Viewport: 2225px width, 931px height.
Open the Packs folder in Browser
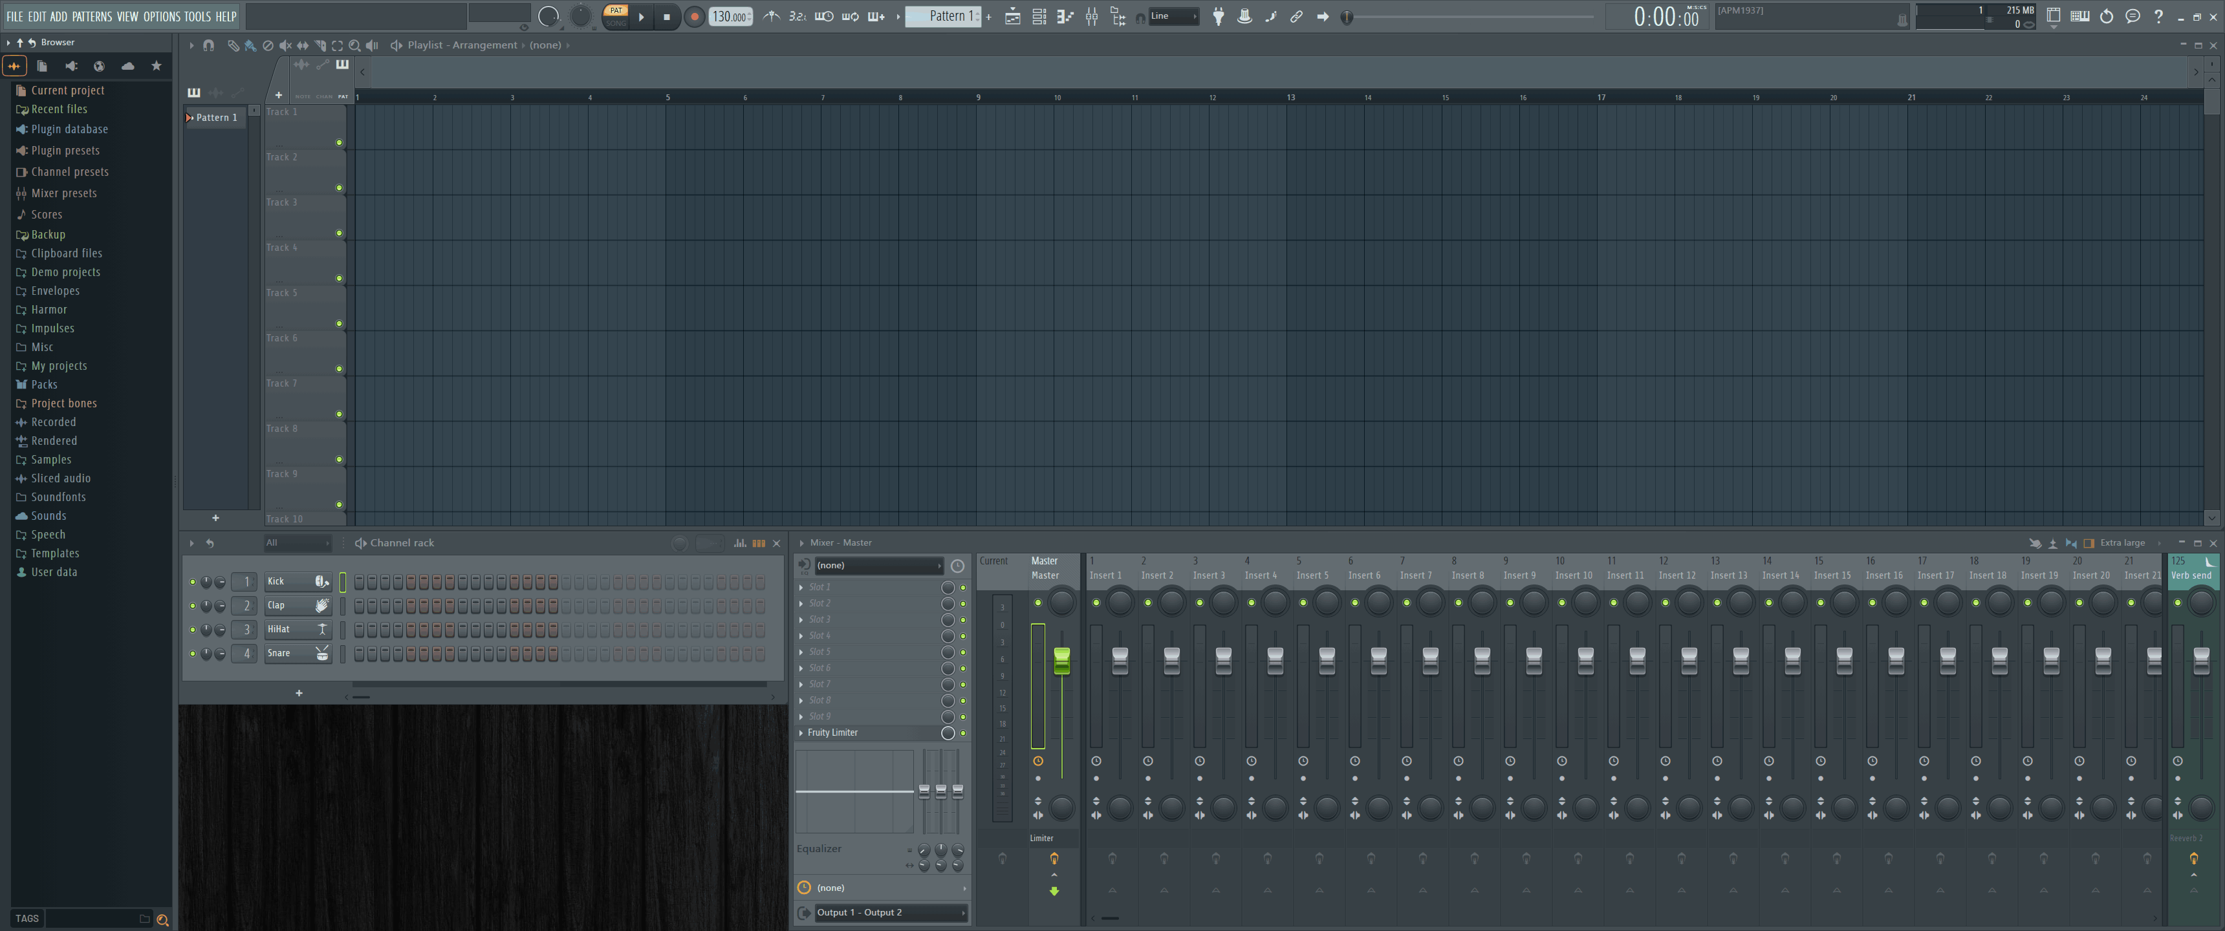coord(44,384)
